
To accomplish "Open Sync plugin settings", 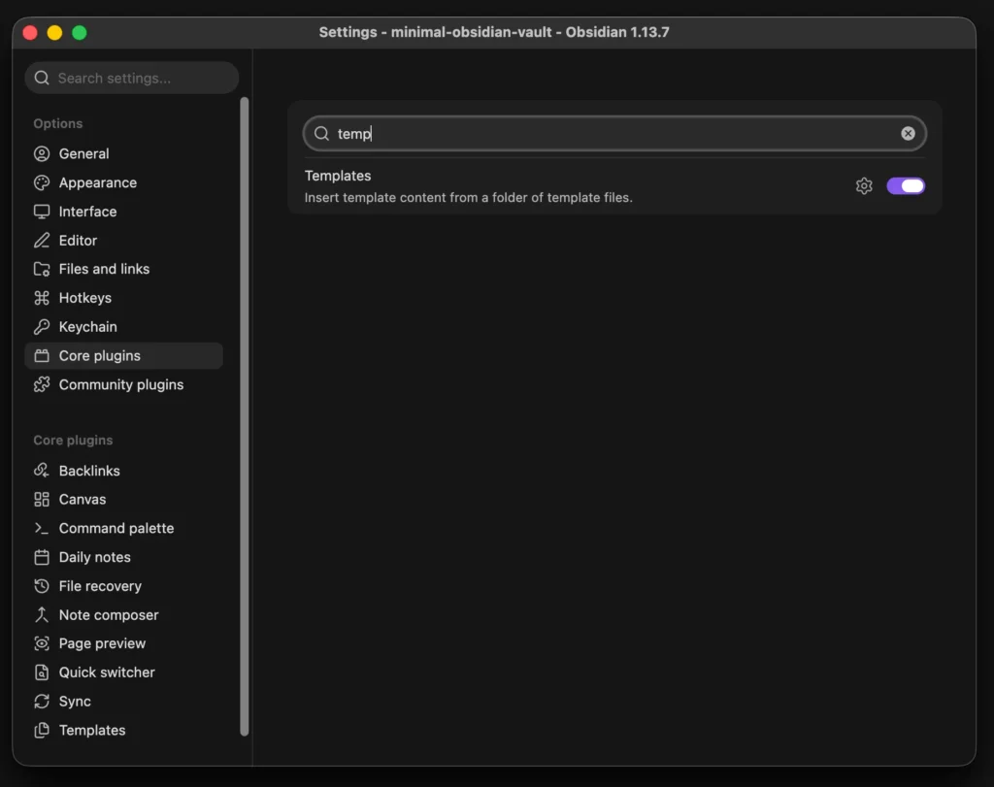I will tap(123, 702).
